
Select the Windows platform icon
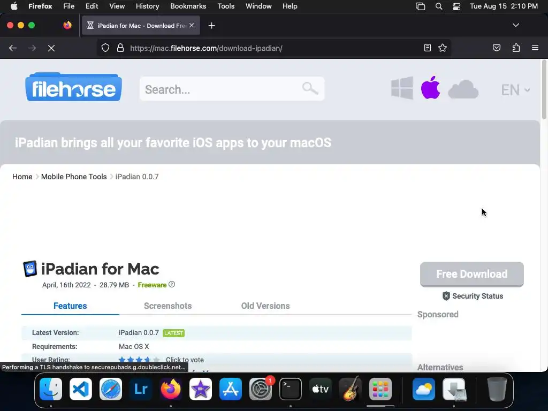(x=402, y=88)
